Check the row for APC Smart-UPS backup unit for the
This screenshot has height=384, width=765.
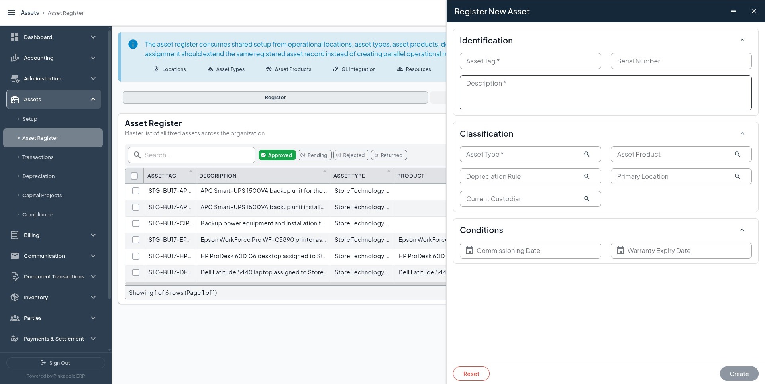[x=136, y=191]
